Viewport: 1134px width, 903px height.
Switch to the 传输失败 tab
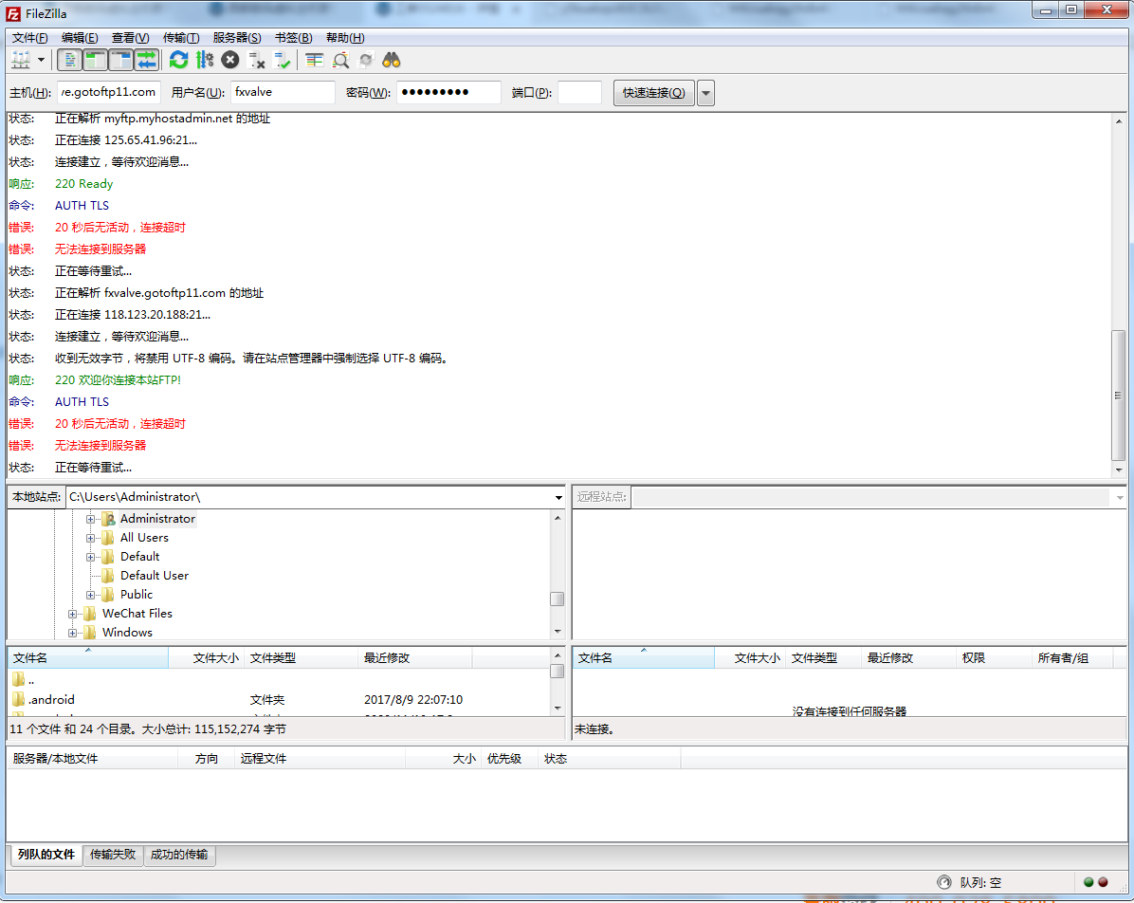click(113, 855)
